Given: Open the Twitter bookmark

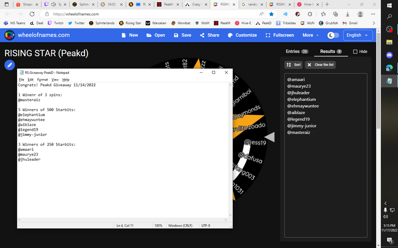Looking at the screenshot, I should 76,23.
